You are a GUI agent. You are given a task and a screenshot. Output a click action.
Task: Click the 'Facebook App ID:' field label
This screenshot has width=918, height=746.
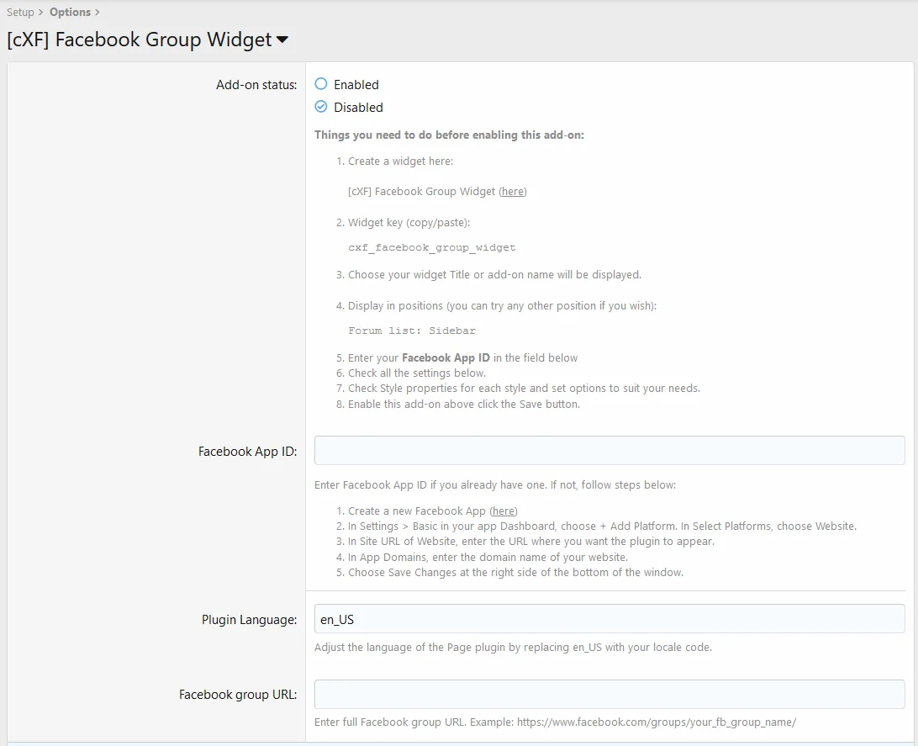point(247,452)
